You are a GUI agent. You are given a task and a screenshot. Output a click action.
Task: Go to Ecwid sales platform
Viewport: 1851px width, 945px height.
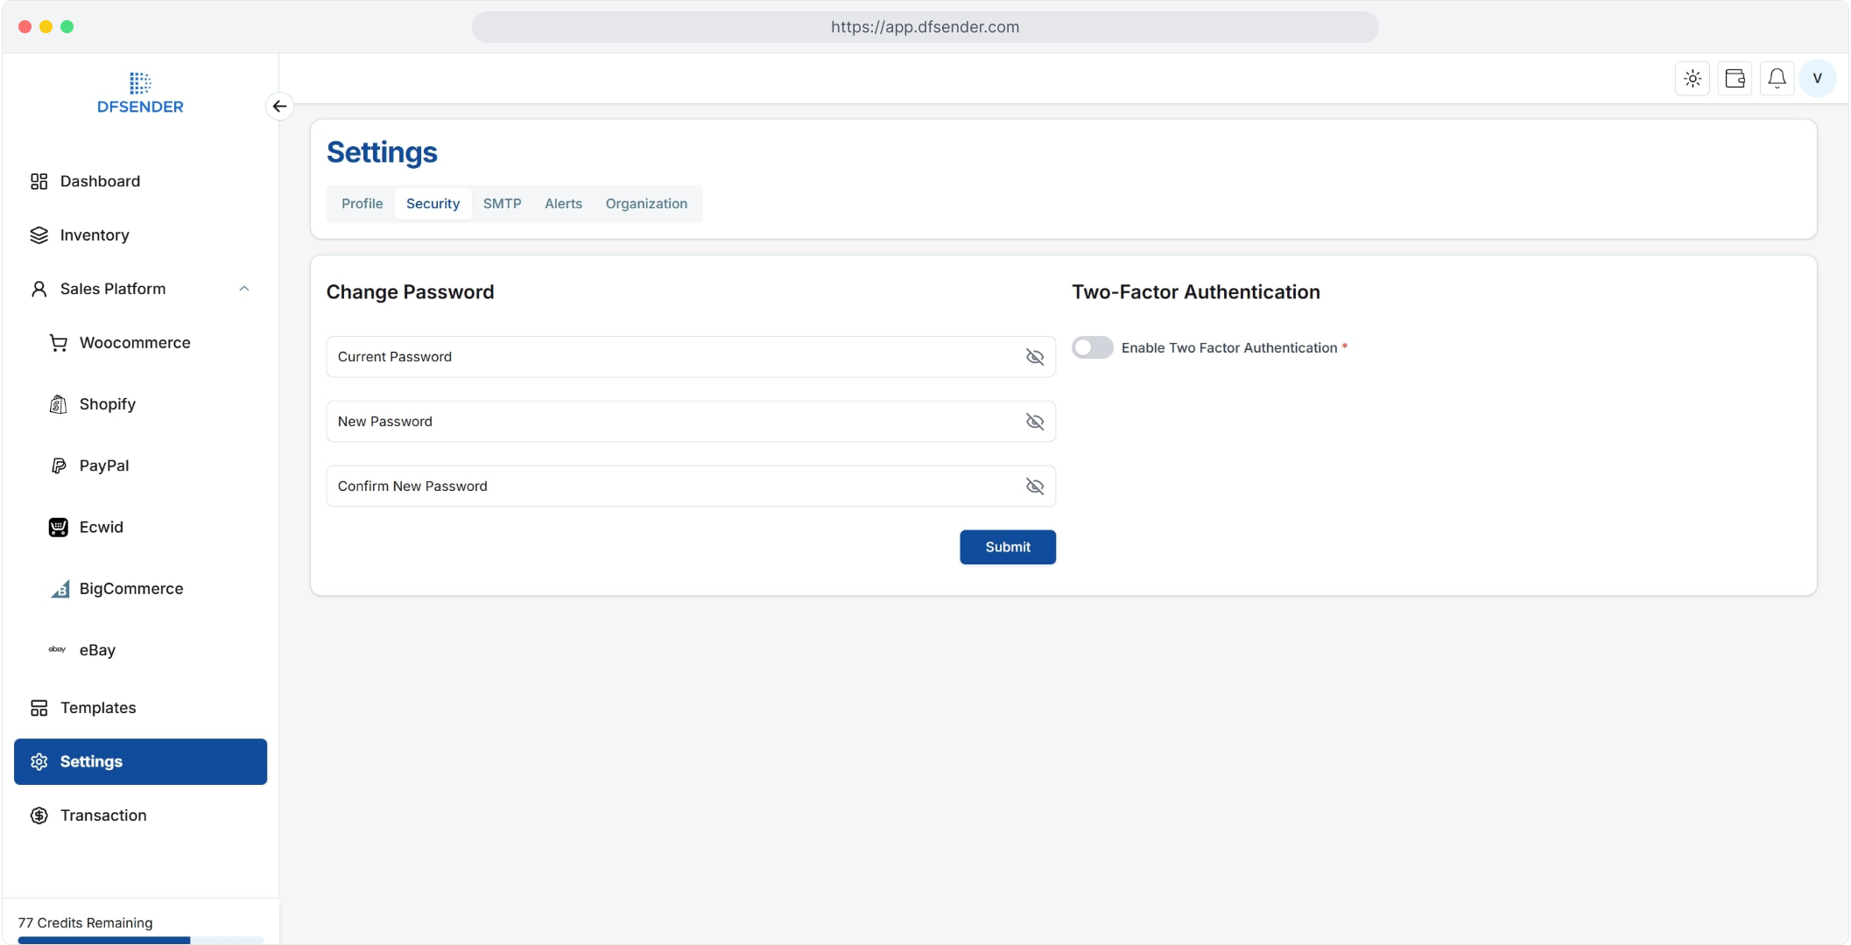[x=101, y=527]
